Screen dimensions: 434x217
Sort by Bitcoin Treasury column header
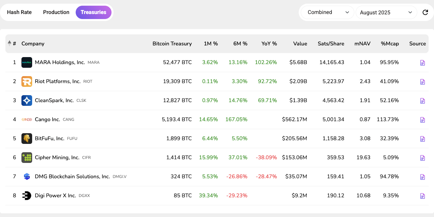tap(172, 44)
